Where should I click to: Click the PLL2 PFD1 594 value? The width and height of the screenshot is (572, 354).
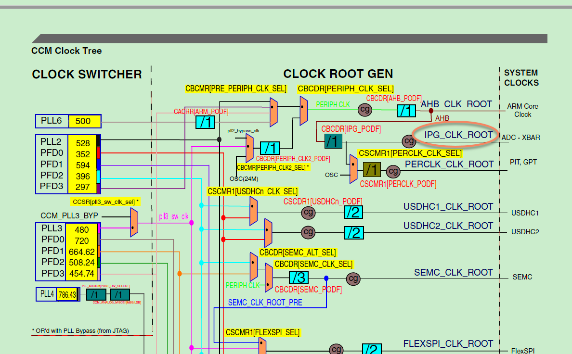(83, 165)
